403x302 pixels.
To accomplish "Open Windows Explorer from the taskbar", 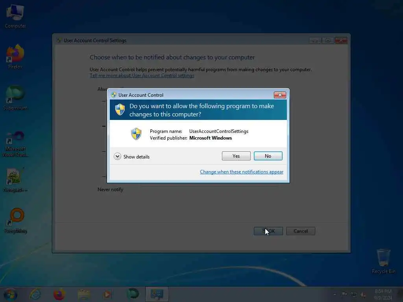I will click(x=84, y=294).
